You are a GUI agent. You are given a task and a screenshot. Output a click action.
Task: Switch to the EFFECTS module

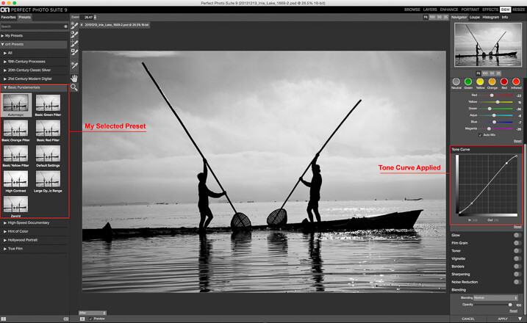[x=490, y=10]
